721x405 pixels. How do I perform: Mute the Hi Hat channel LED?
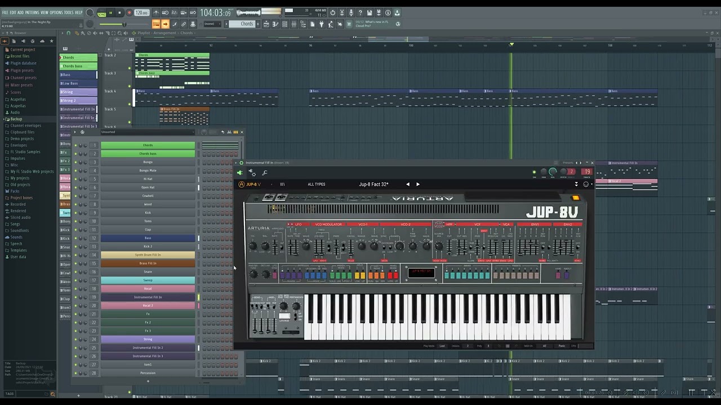[75, 179]
